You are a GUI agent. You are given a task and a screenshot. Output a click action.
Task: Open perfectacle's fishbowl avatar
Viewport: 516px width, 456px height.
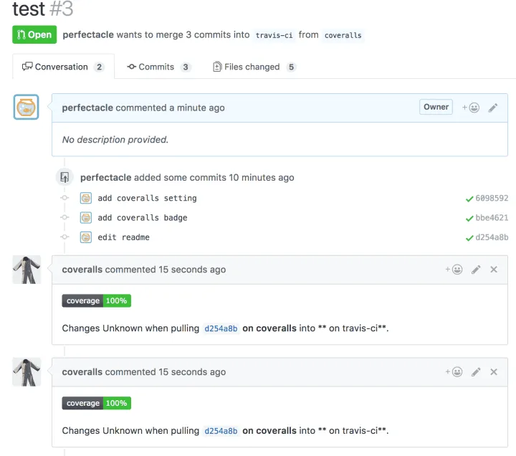pyautogui.click(x=26, y=107)
